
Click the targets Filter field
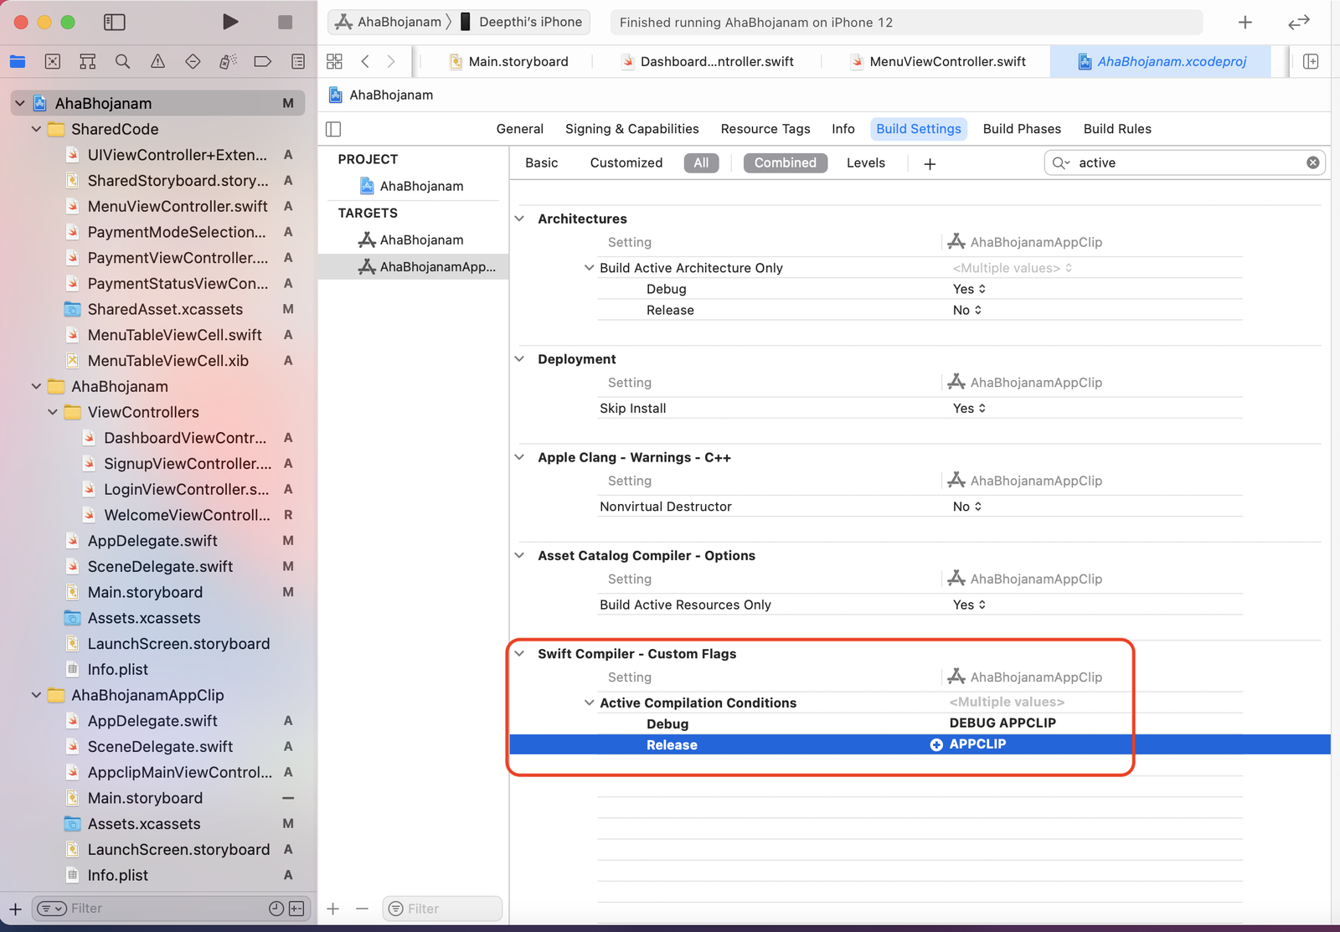pyautogui.click(x=442, y=909)
